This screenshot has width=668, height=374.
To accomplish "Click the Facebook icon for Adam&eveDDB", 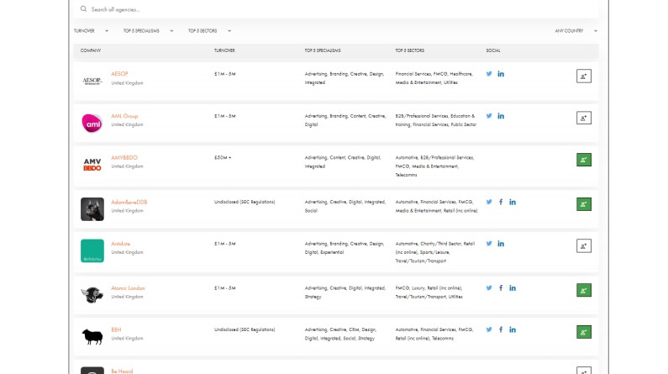I will 501,202.
